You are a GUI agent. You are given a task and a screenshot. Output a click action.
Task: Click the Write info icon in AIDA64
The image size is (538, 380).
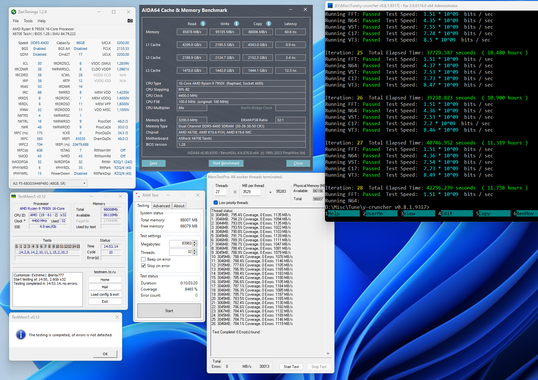tap(236, 23)
